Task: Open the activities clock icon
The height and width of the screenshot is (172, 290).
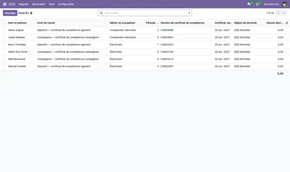Action: (x=257, y=4)
